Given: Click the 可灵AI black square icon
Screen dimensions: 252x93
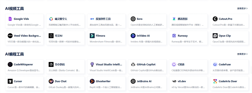Looking at the screenshot, I should (51, 36).
